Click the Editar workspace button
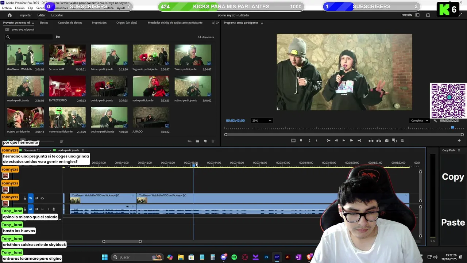Viewport: 467px width, 263px height. pyautogui.click(x=41, y=15)
